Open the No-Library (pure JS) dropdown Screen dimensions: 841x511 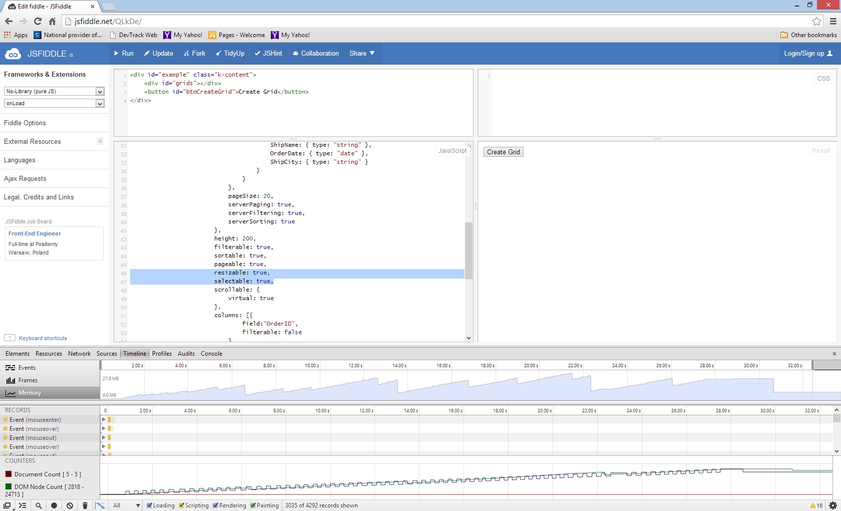(x=54, y=91)
